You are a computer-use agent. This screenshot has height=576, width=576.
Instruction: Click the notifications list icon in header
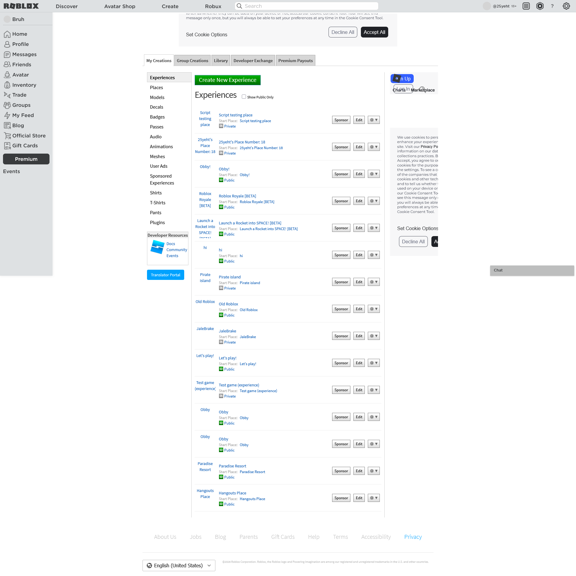click(526, 6)
